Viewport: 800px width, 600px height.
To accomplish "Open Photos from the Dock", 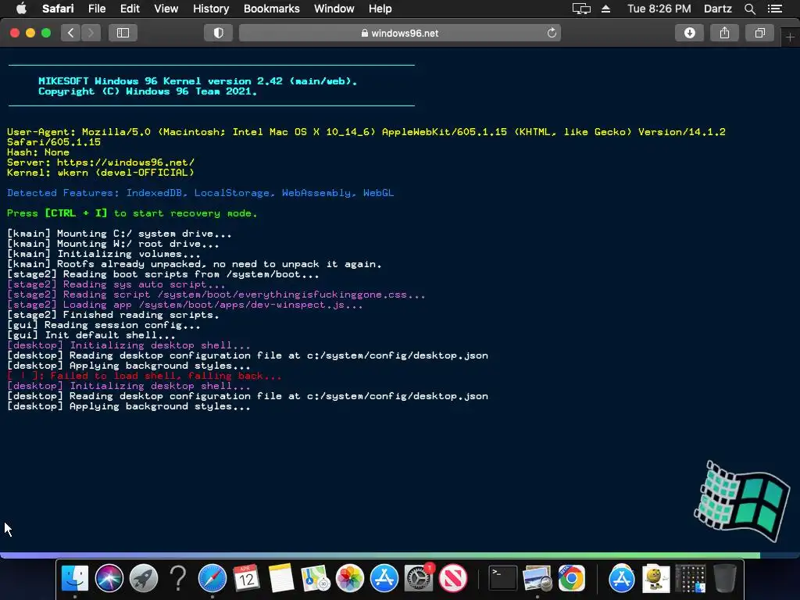I will tap(349, 578).
